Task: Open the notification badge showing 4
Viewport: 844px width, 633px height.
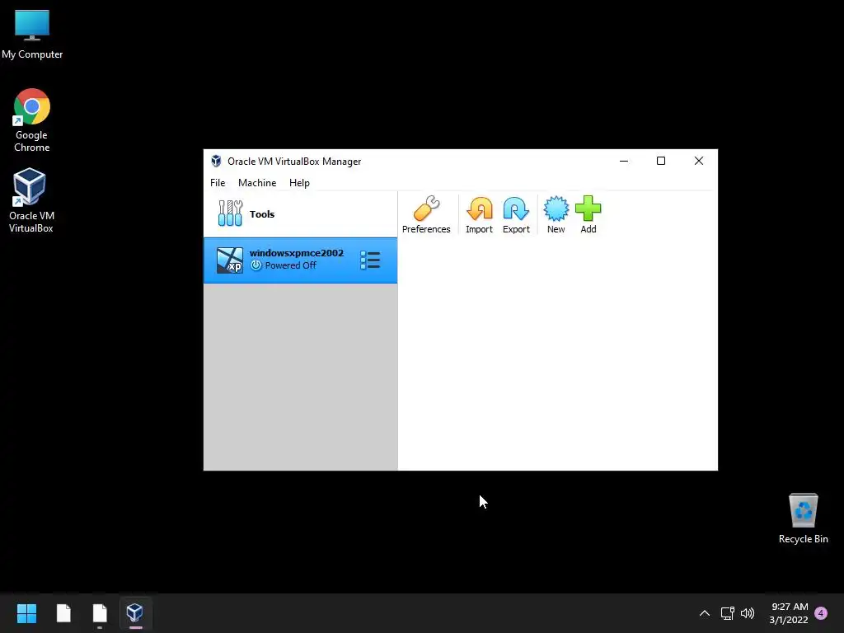Action: coord(821,613)
